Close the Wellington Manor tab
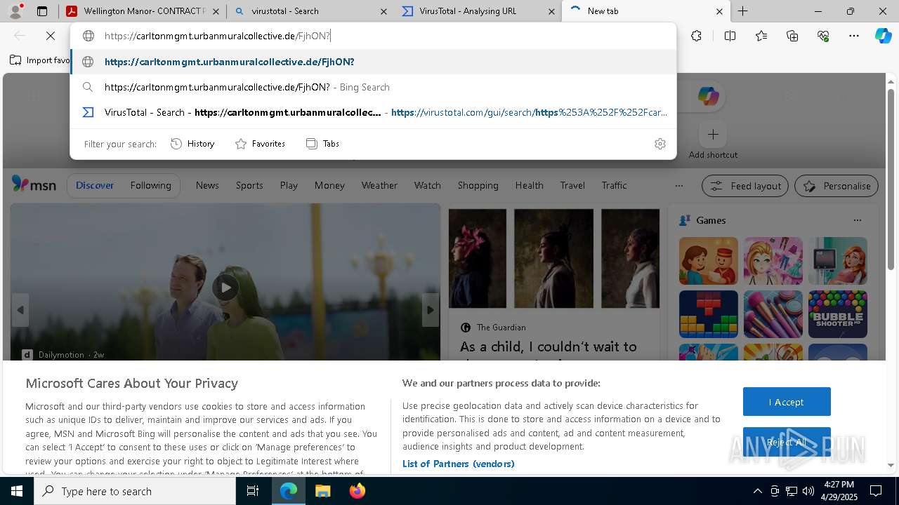 [216, 11]
